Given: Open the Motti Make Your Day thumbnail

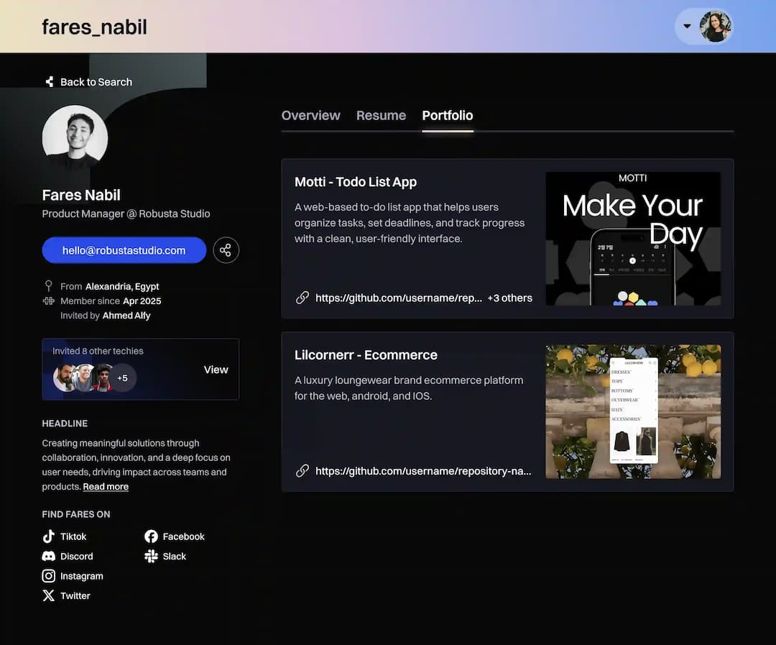Looking at the screenshot, I should coord(632,238).
